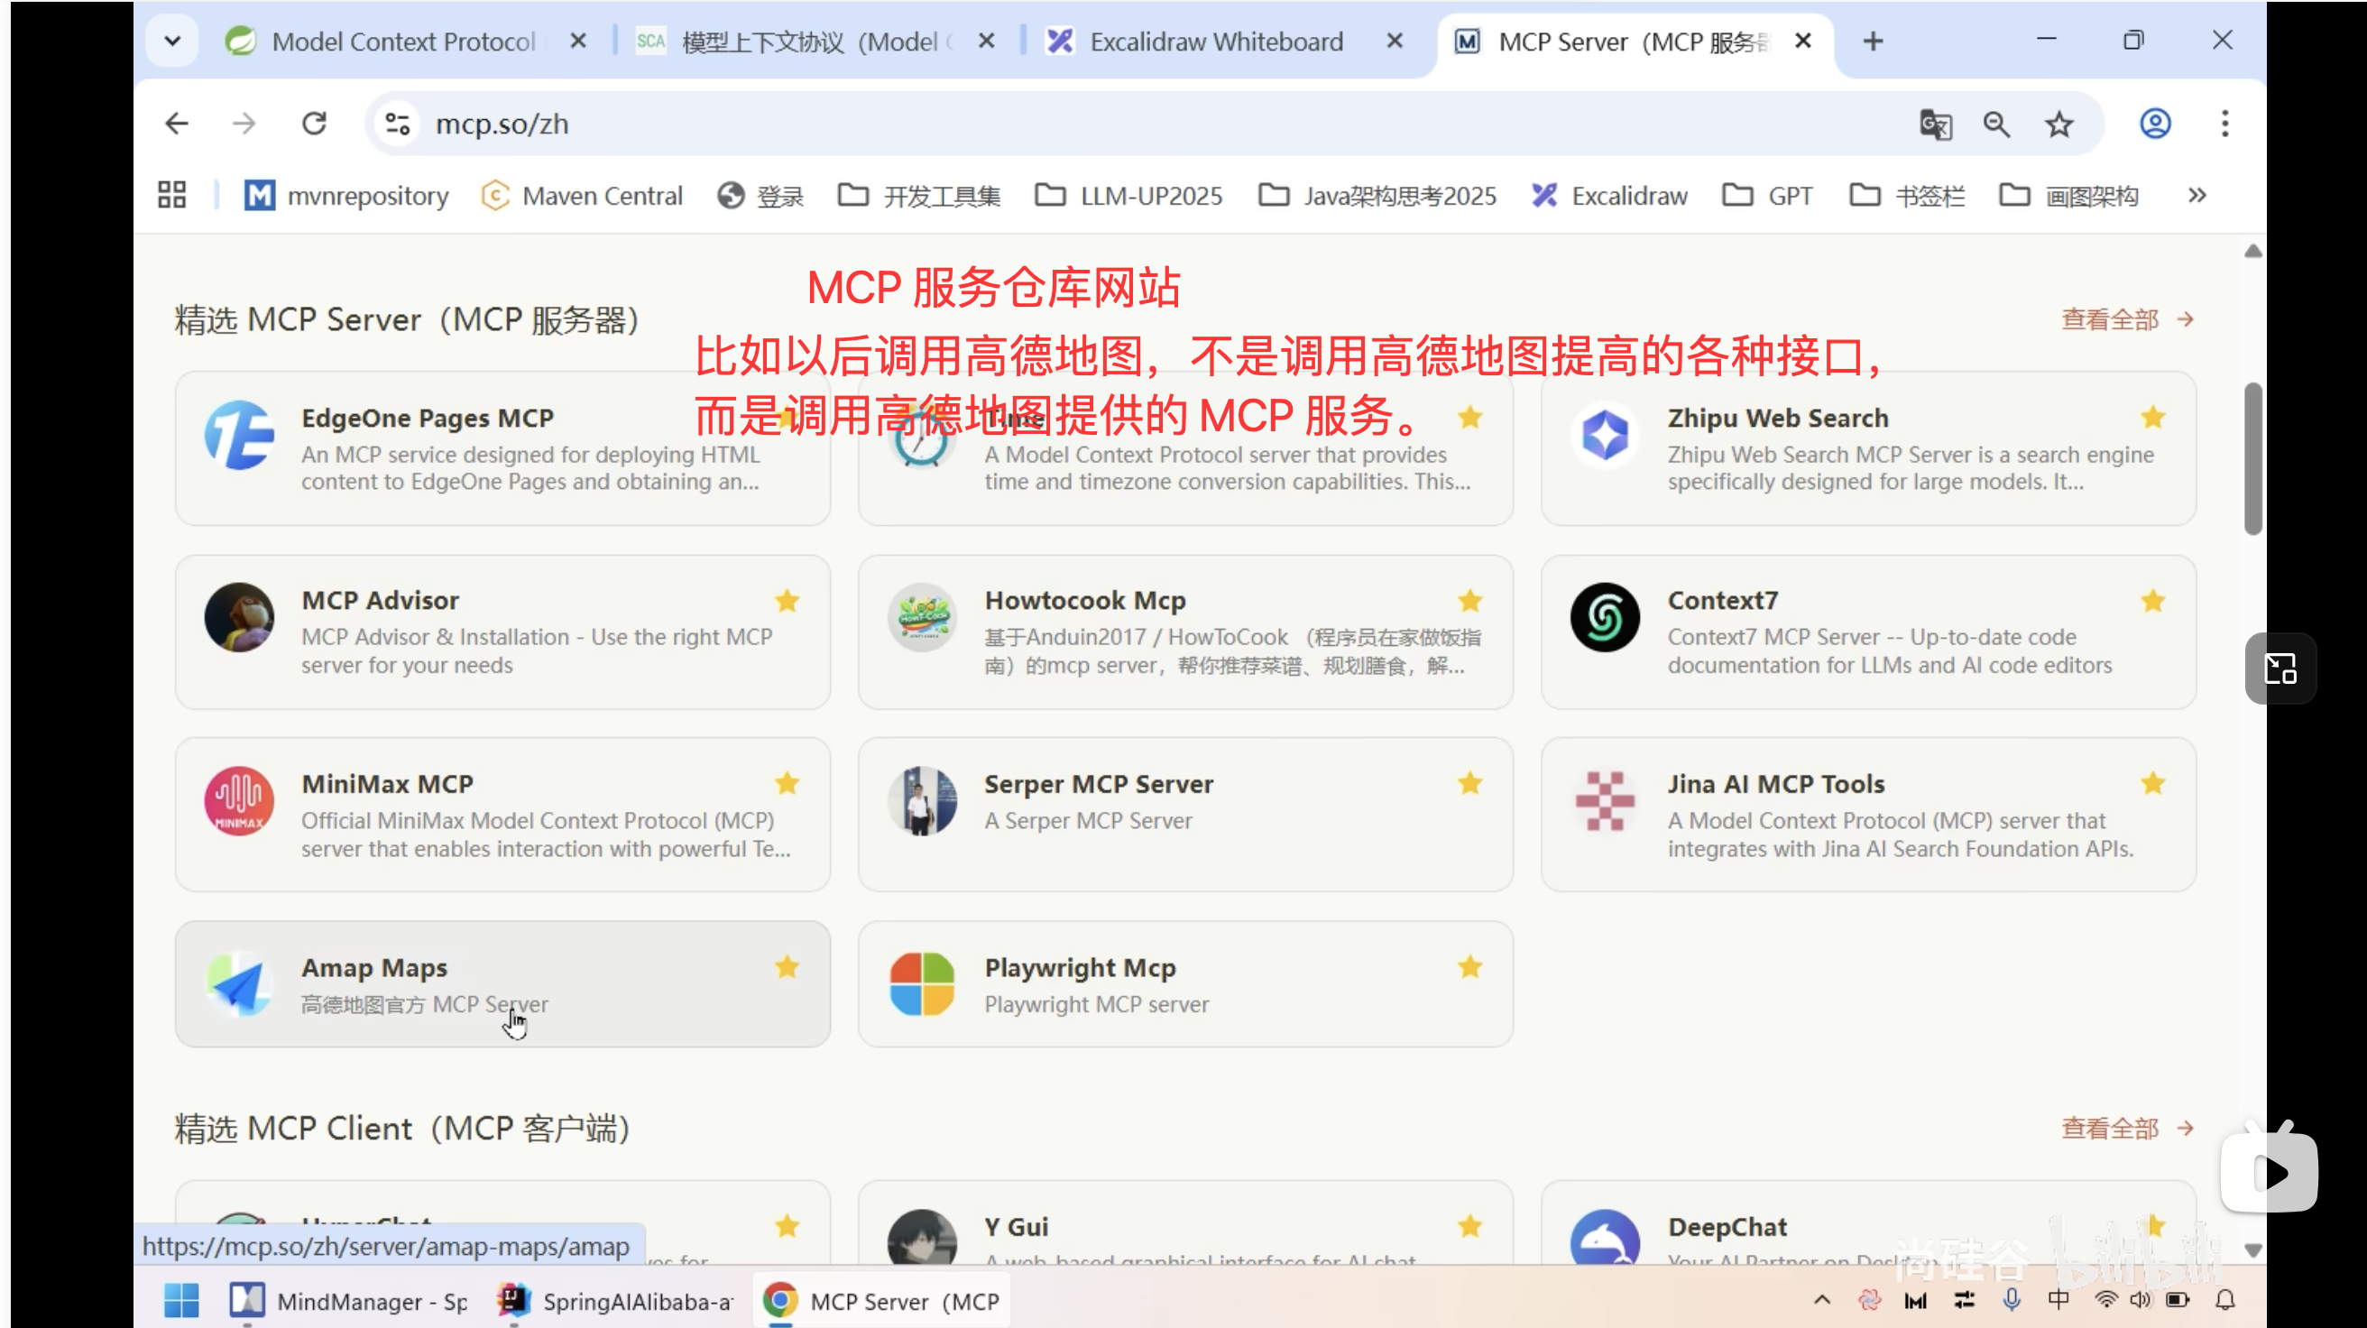This screenshot has height=1328, width=2367.
Task: Open the MiniMax MCP card
Action: click(502, 815)
